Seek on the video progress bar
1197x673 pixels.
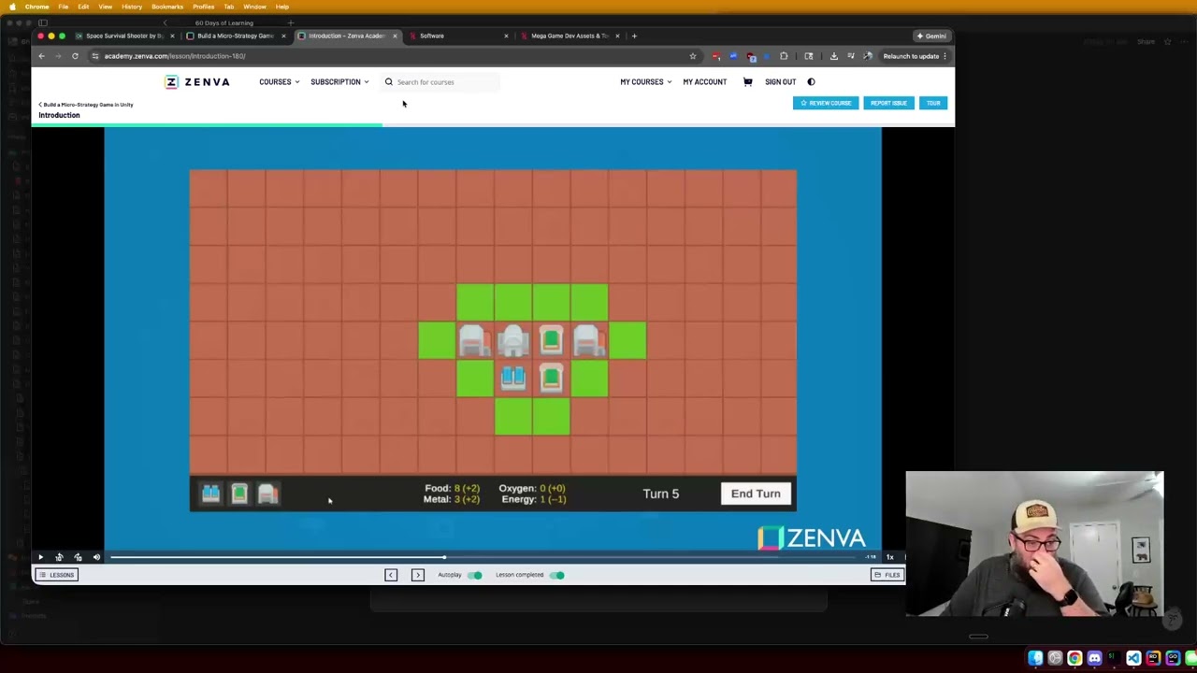coord(483,557)
